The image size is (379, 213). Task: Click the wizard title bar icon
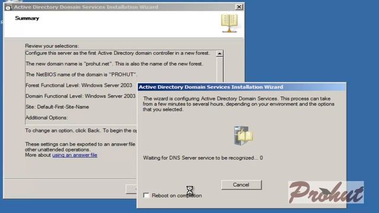click(x=8, y=8)
